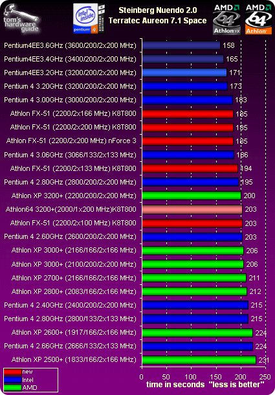Click the Steinberg Nuendo 2.0 chart title
Screen dimensions: 275x395
pyautogui.click(x=158, y=10)
